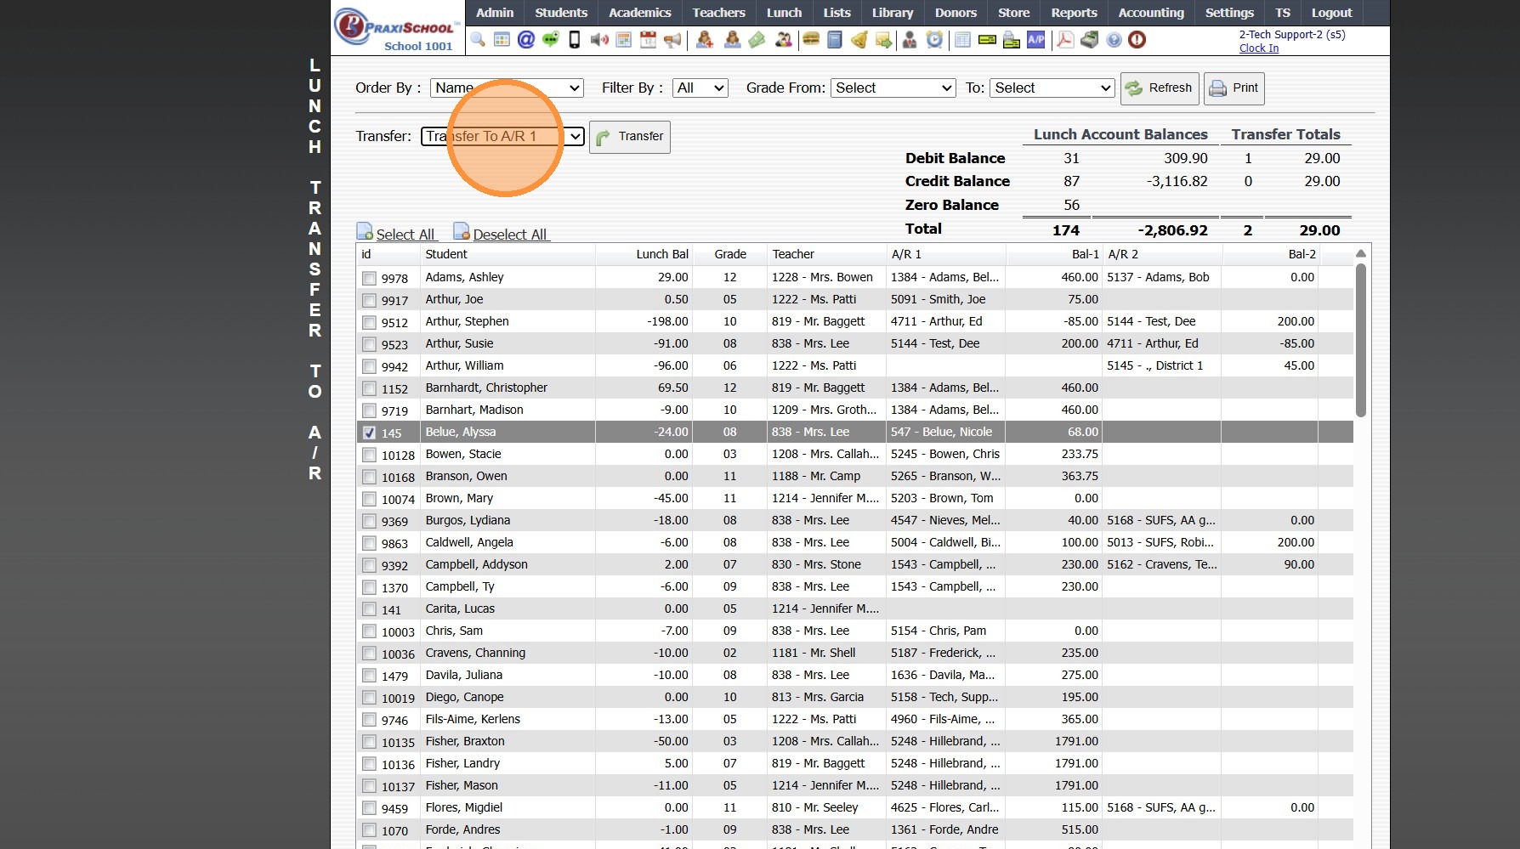Check the box for Adams, Ashley
This screenshot has width=1520, height=849.
tap(369, 278)
